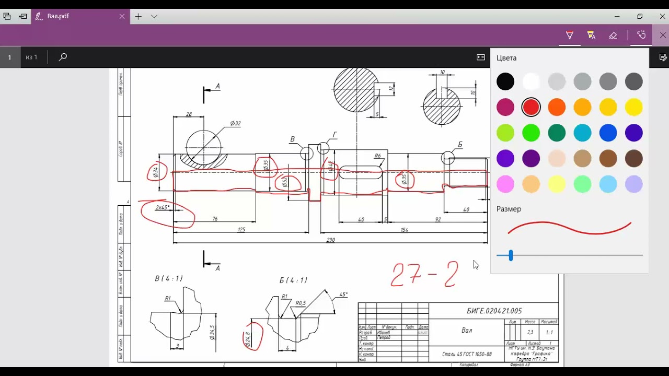Click the 'Б ( 4 : 1 )' detail view label
669x376 pixels.
[x=293, y=280]
